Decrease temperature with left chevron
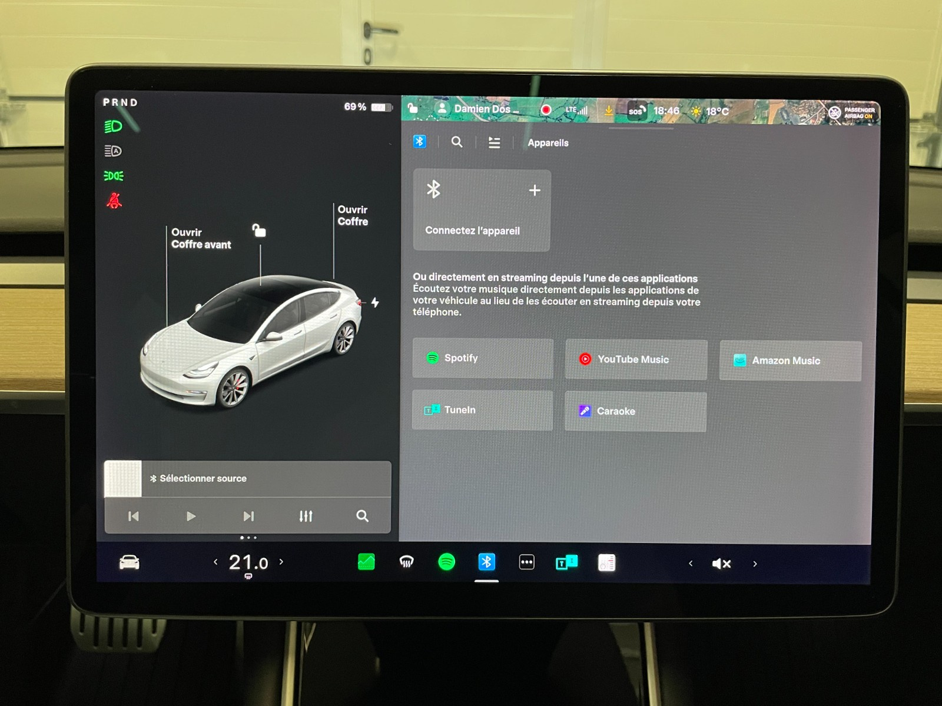Viewport: 942px width, 706px height. 215,562
